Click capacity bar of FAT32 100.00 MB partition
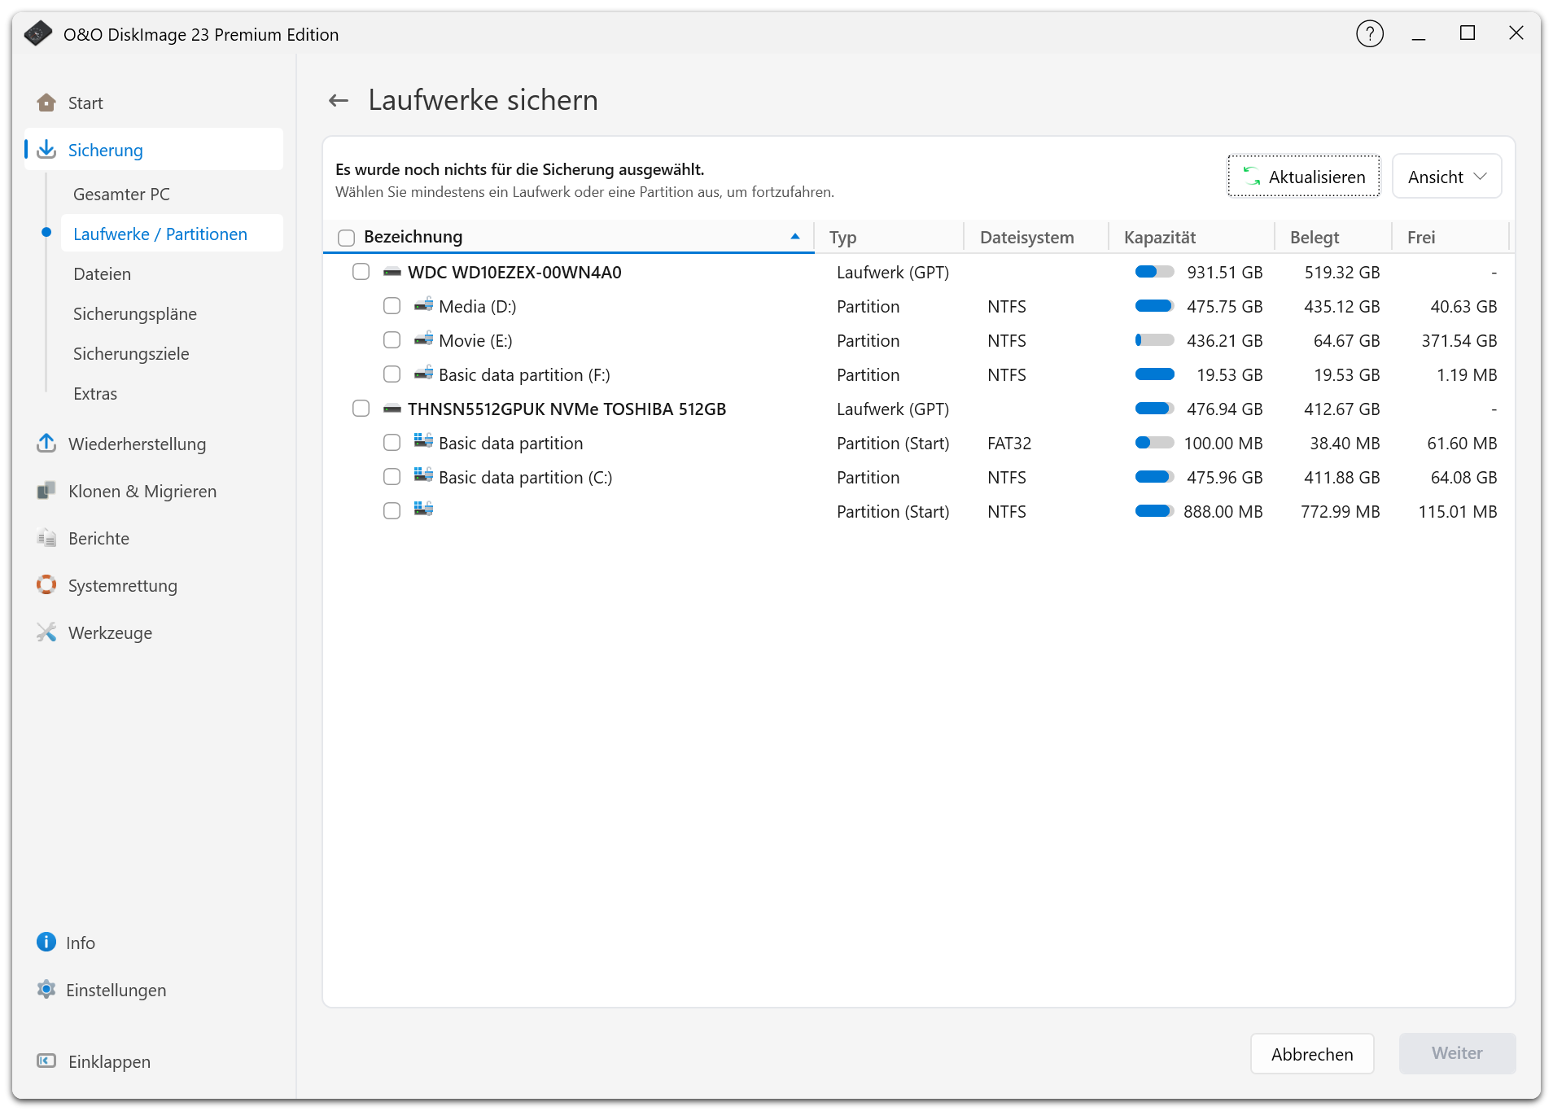Screen dimensions: 1553x1111 click(x=1154, y=443)
